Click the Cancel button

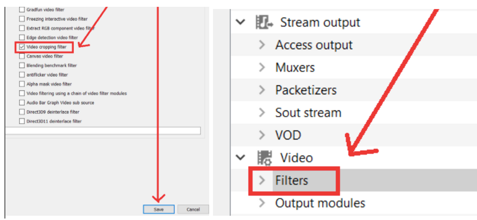click(193, 209)
